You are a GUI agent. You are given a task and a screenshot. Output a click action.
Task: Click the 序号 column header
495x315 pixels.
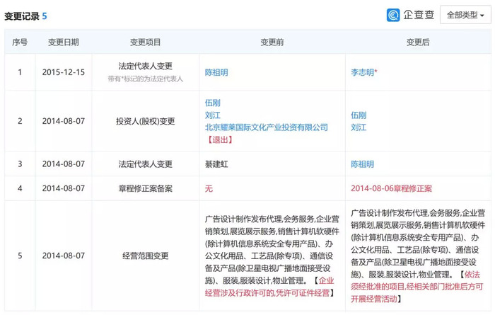point(20,42)
